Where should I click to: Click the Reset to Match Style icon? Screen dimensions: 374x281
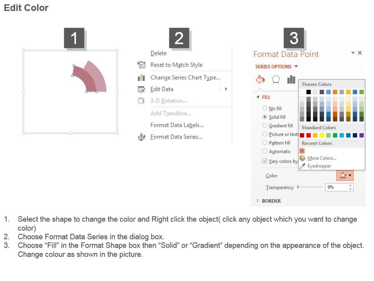141,65
